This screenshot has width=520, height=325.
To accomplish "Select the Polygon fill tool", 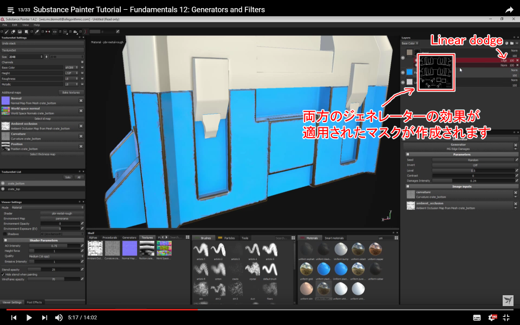I will (26, 32).
